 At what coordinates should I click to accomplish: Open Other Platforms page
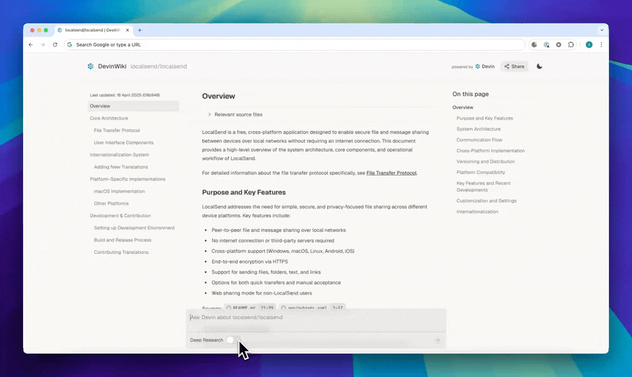click(x=111, y=203)
